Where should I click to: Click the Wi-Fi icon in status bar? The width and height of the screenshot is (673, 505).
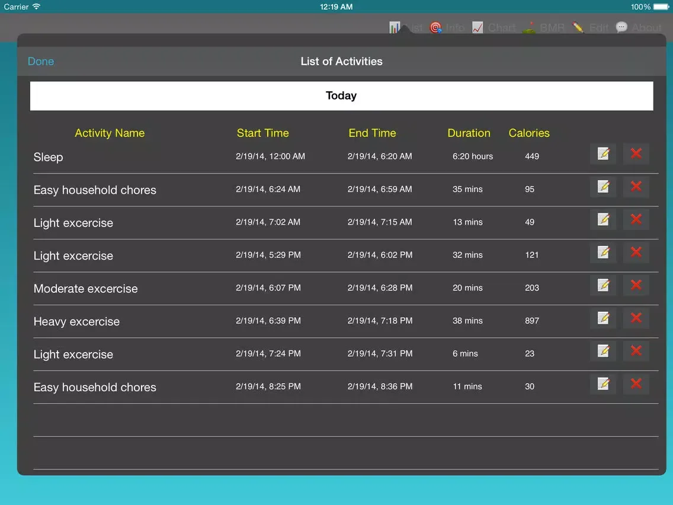(37, 7)
